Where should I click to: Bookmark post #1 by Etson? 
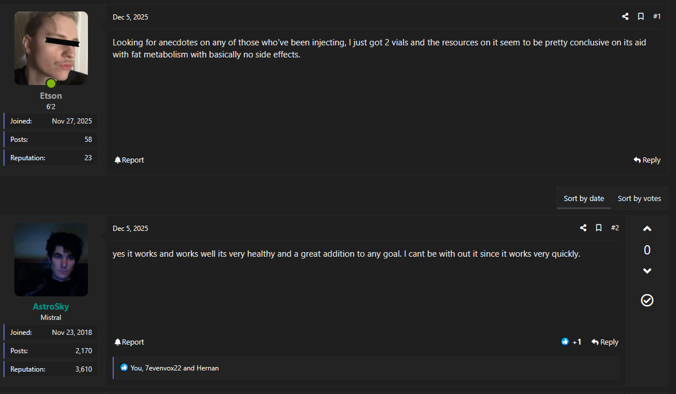coord(640,17)
